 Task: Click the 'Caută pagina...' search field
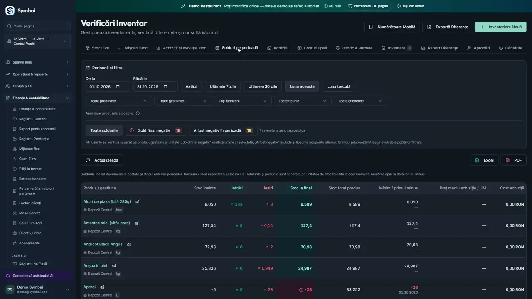(x=37, y=26)
